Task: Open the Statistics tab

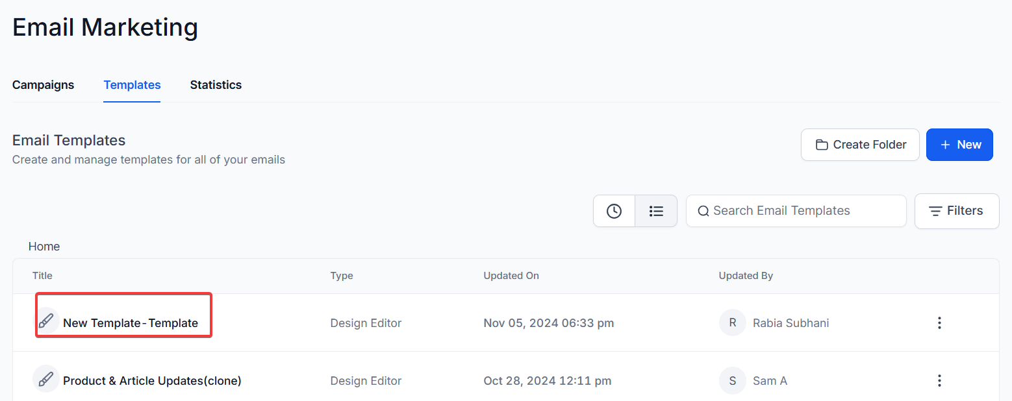Action: [216, 85]
